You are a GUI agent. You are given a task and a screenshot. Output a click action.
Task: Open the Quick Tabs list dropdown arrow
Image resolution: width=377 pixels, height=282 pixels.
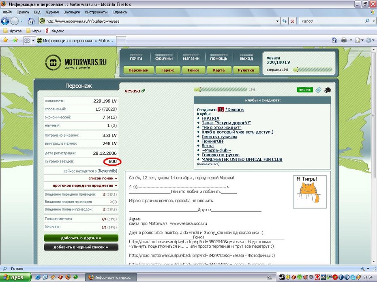click(33, 40)
